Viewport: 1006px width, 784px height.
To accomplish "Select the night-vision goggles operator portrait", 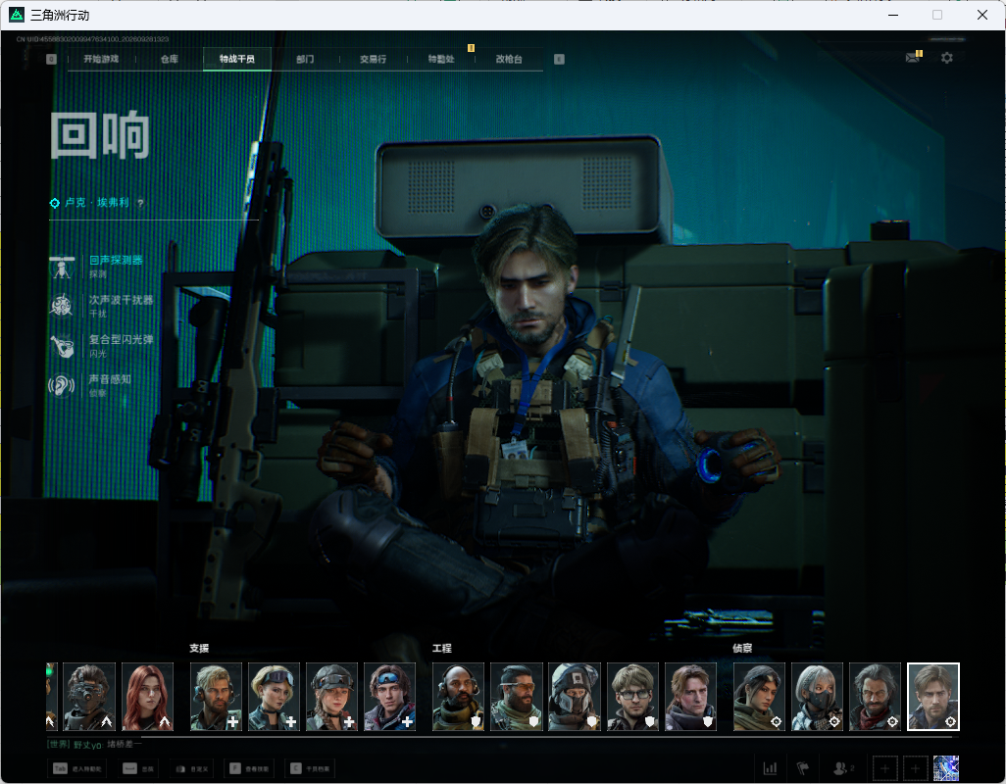I will click(90, 697).
